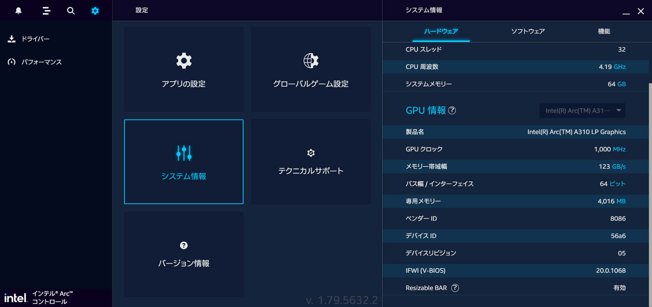
Task: Switch to the ソフトウェア tab
Action: [x=528, y=31]
